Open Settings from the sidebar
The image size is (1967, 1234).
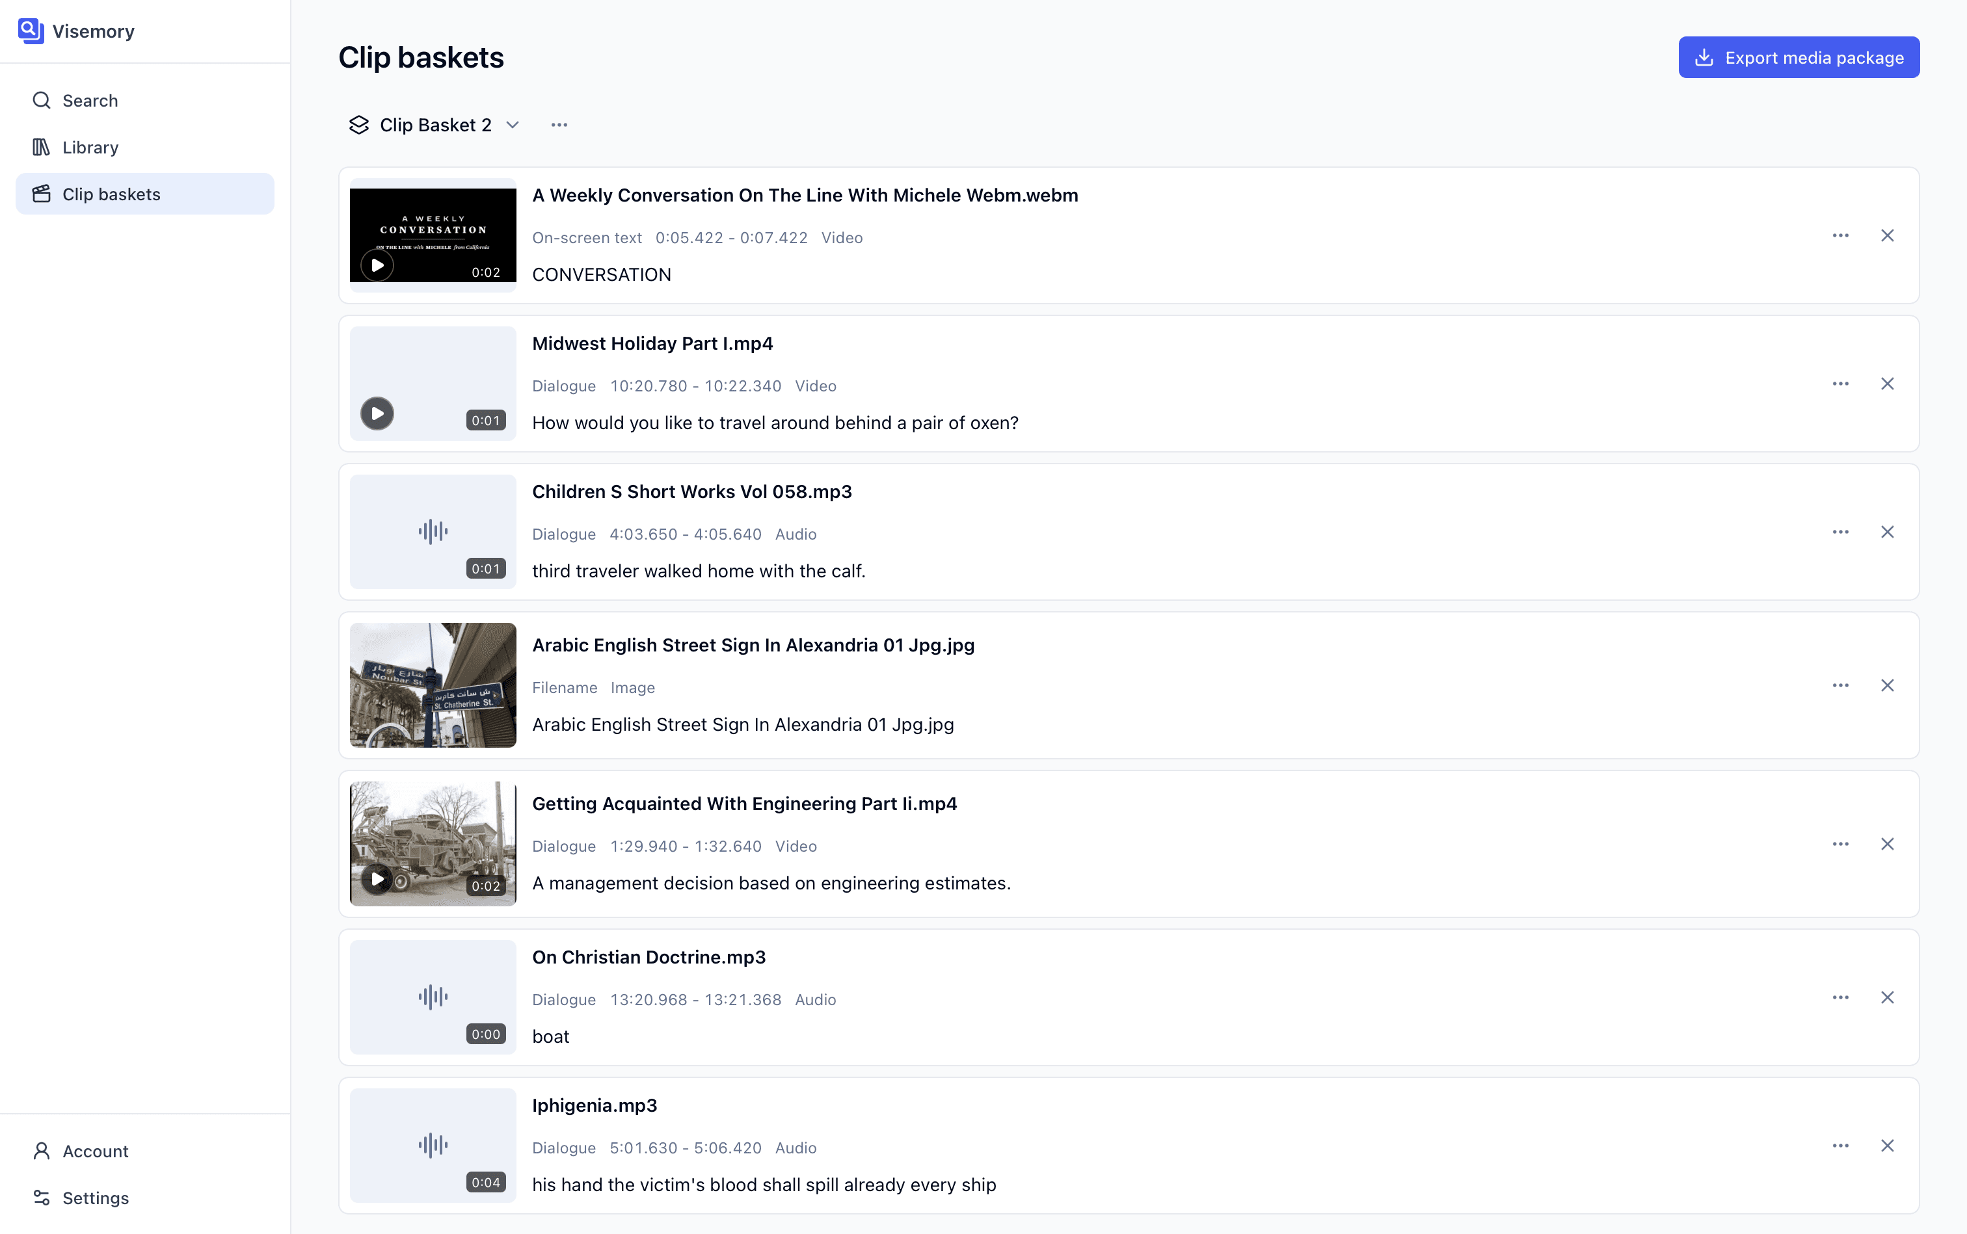144,1198
